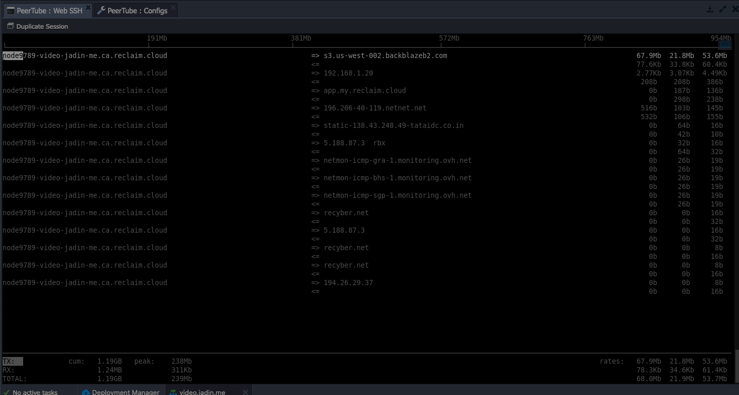This screenshot has width=739, height=395.
Task: Switch to the PeerTube : Web SSH tab
Action: tap(48, 10)
